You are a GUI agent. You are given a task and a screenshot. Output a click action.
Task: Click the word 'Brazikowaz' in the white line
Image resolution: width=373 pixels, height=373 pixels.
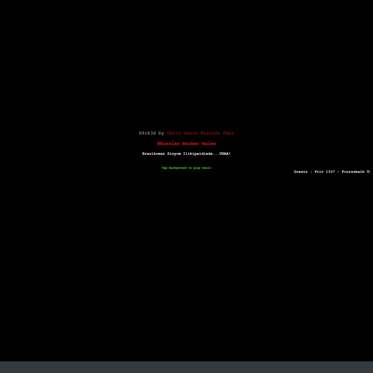click(x=153, y=154)
